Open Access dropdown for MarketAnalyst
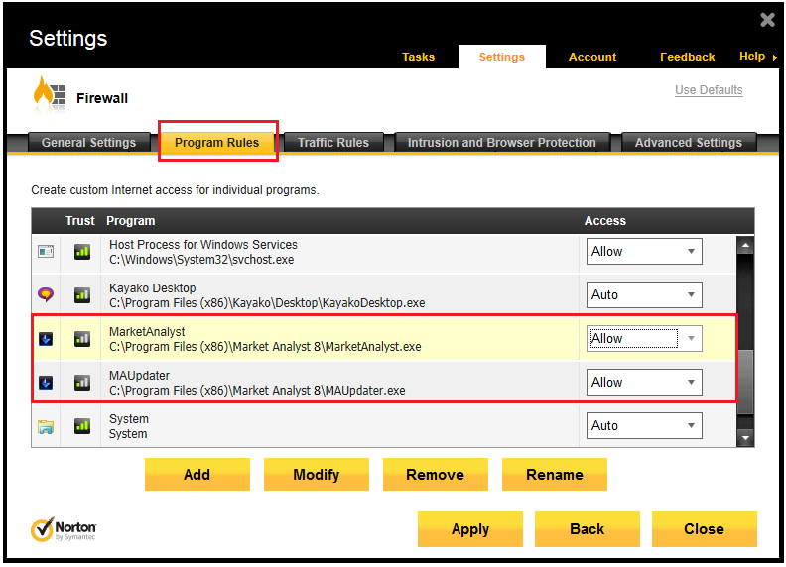This screenshot has width=786, height=567. [x=644, y=339]
